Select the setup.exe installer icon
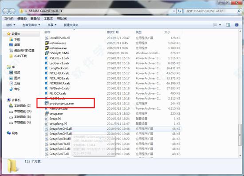The image size is (244, 176). 47,113
